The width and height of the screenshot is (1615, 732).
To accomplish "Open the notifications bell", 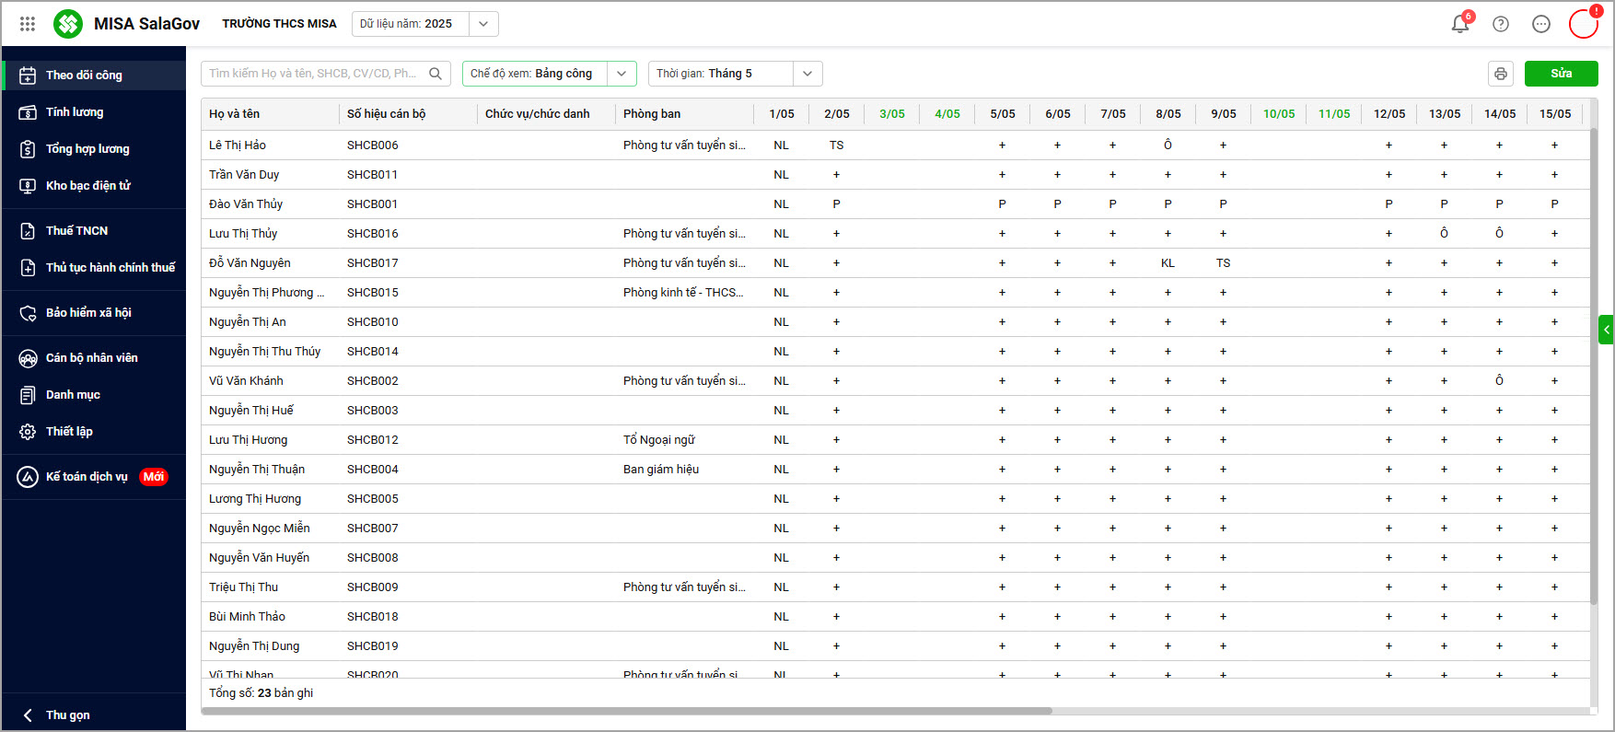I will [1459, 24].
